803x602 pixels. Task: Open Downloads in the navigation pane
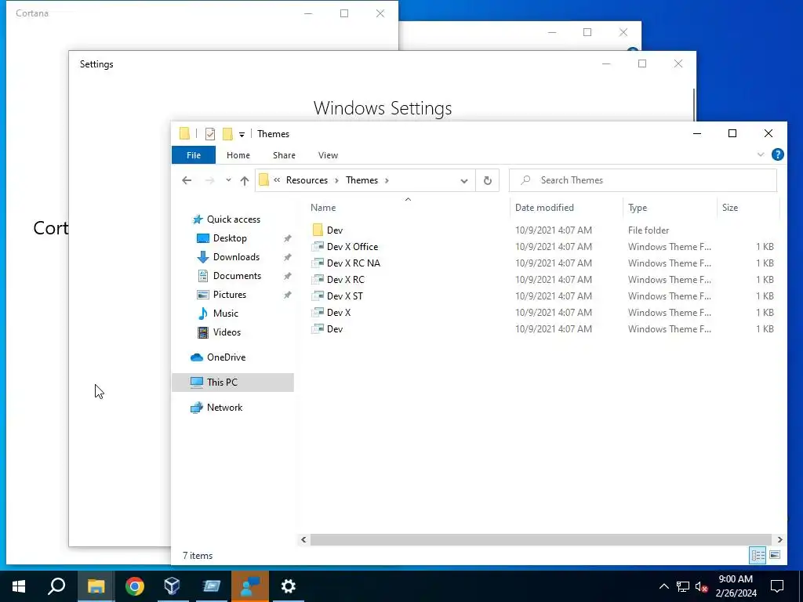click(x=236, y=257)
